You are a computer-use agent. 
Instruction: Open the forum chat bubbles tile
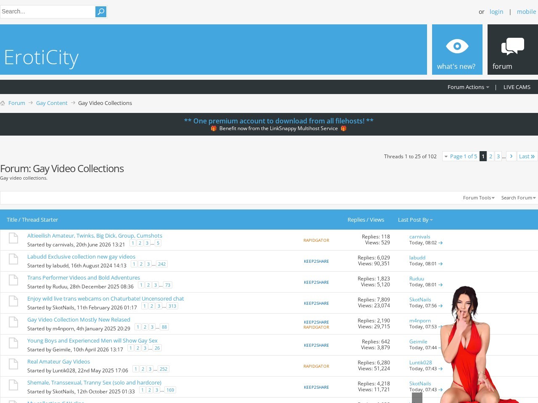click(513, 50)
